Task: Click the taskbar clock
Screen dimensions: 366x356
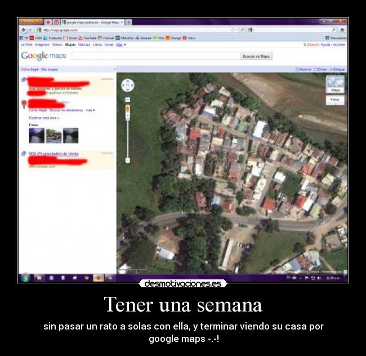Action: (x=333, y=278)
